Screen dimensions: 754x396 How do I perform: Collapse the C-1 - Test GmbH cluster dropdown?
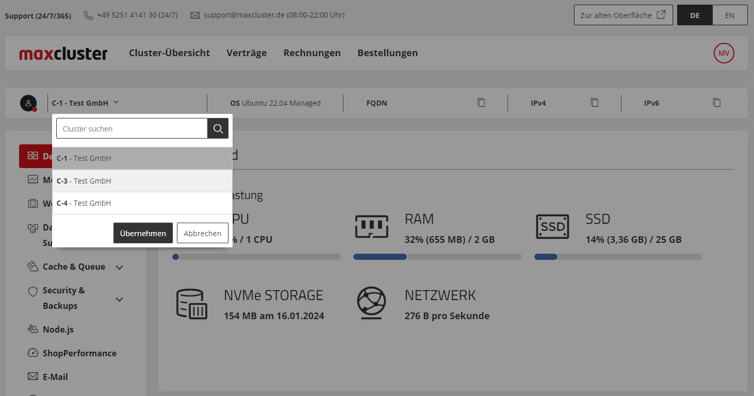coord(86,103)
